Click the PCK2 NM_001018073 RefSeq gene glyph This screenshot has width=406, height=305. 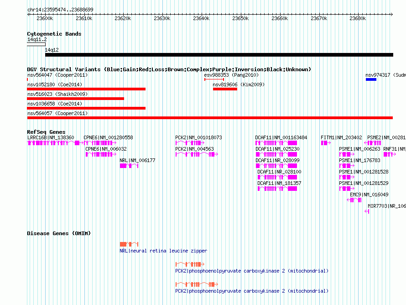click(x=190, y=143)
